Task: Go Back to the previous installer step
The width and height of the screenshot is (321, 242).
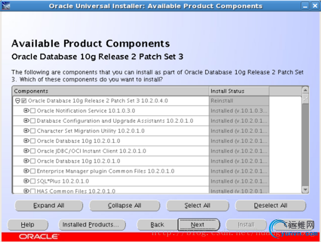Action: pos(157,225)
